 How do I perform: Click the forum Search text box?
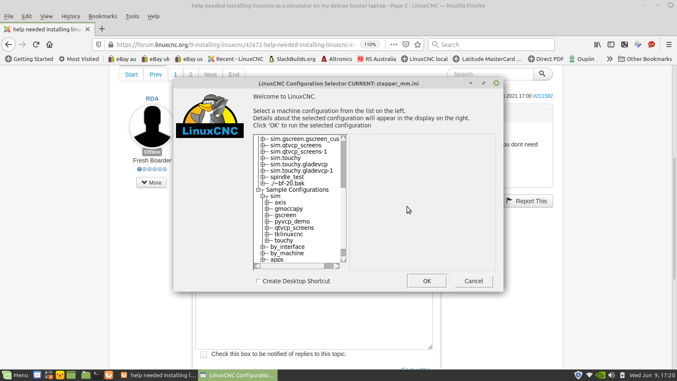click(x=490, y=74)
